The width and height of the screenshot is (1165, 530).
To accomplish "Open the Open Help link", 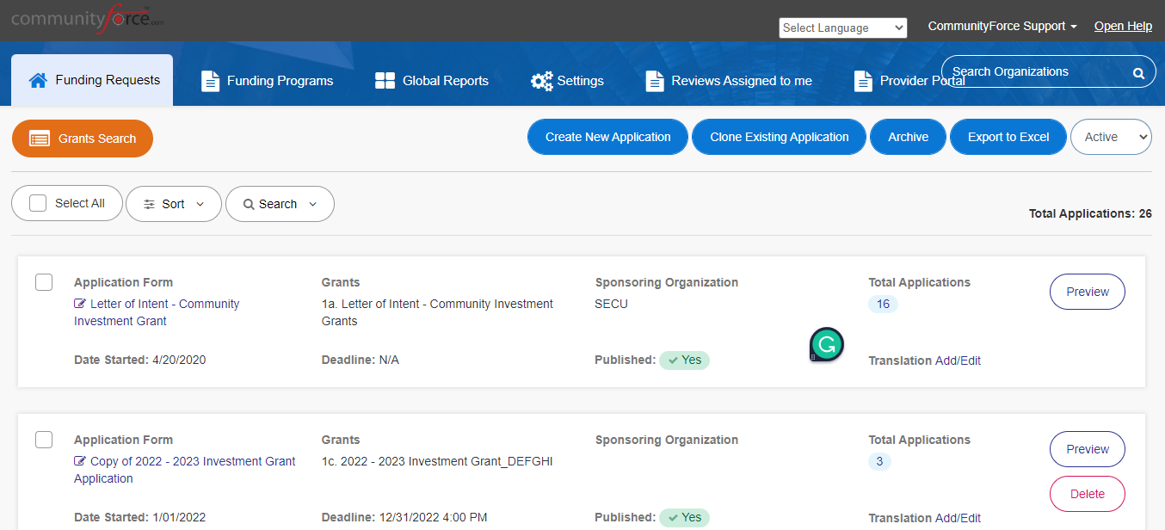I will click(1123, 27).
